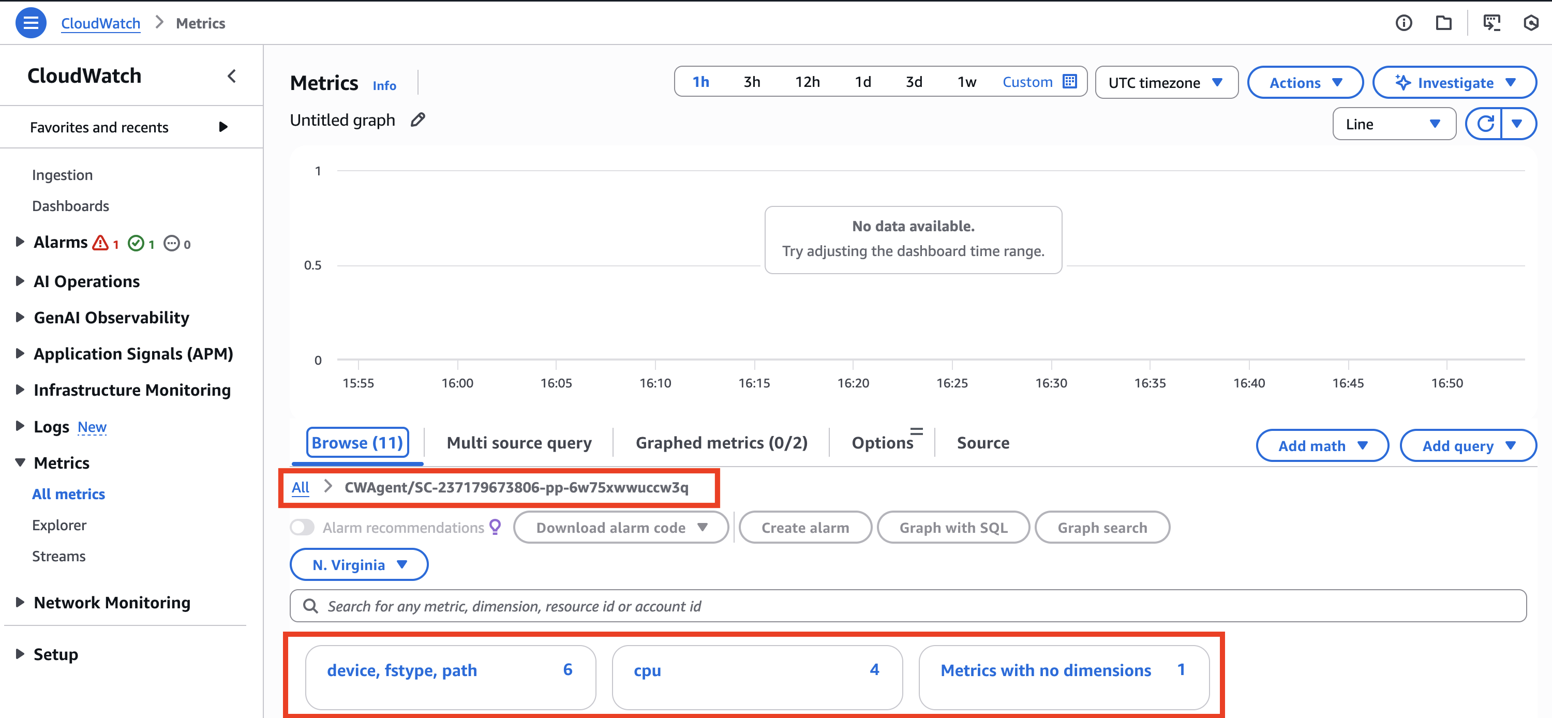Switch to the Graphed metrics tab

(x=721, y=443)
